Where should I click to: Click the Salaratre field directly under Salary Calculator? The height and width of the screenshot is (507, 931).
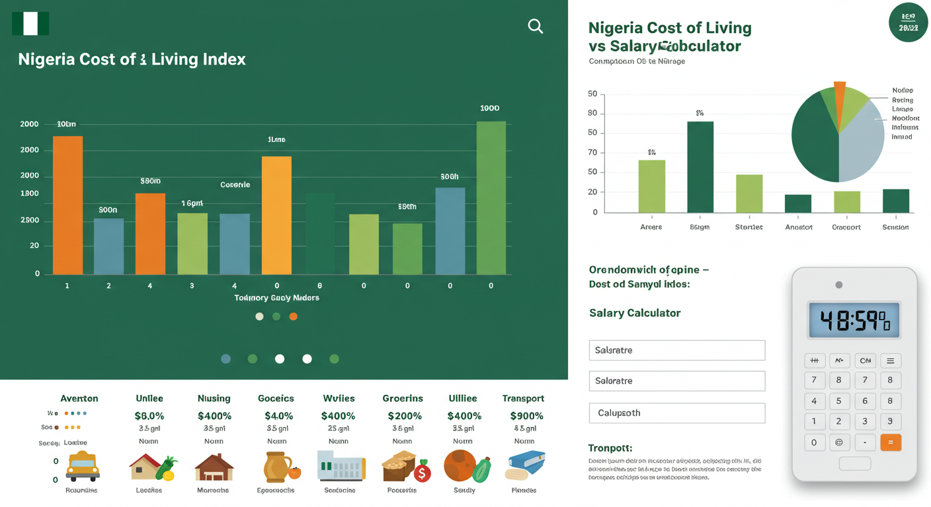click(677, 350)
